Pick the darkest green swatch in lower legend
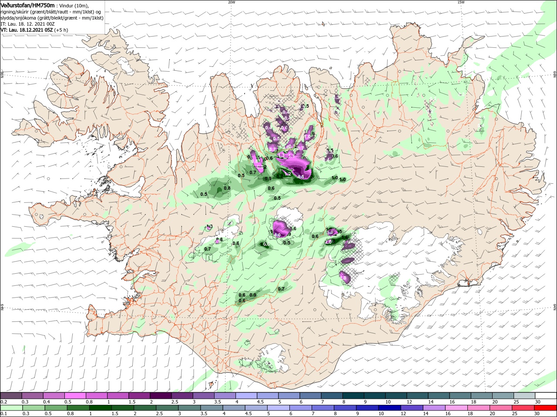 click(x=100, y=408)
